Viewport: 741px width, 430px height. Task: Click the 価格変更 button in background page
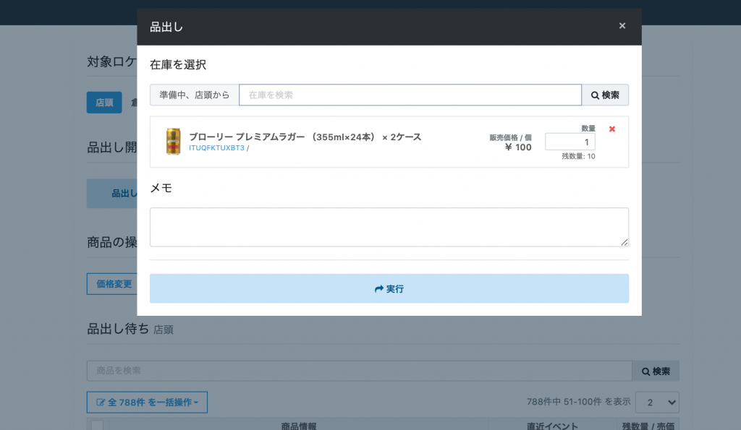coord(114,284)
